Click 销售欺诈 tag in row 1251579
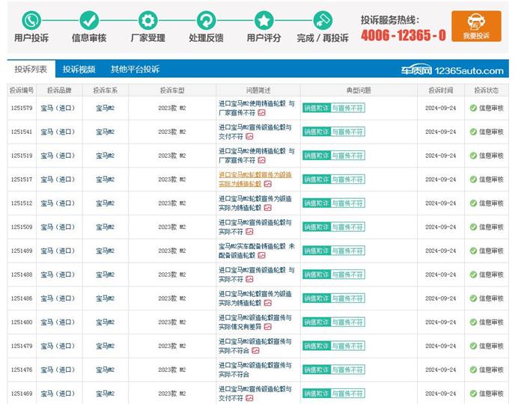 [x=317, y=108]
